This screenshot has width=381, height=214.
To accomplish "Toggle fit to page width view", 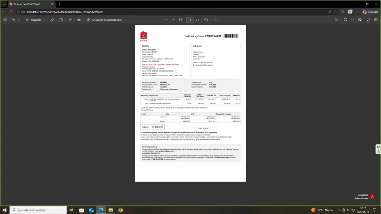I will point(180,20).
